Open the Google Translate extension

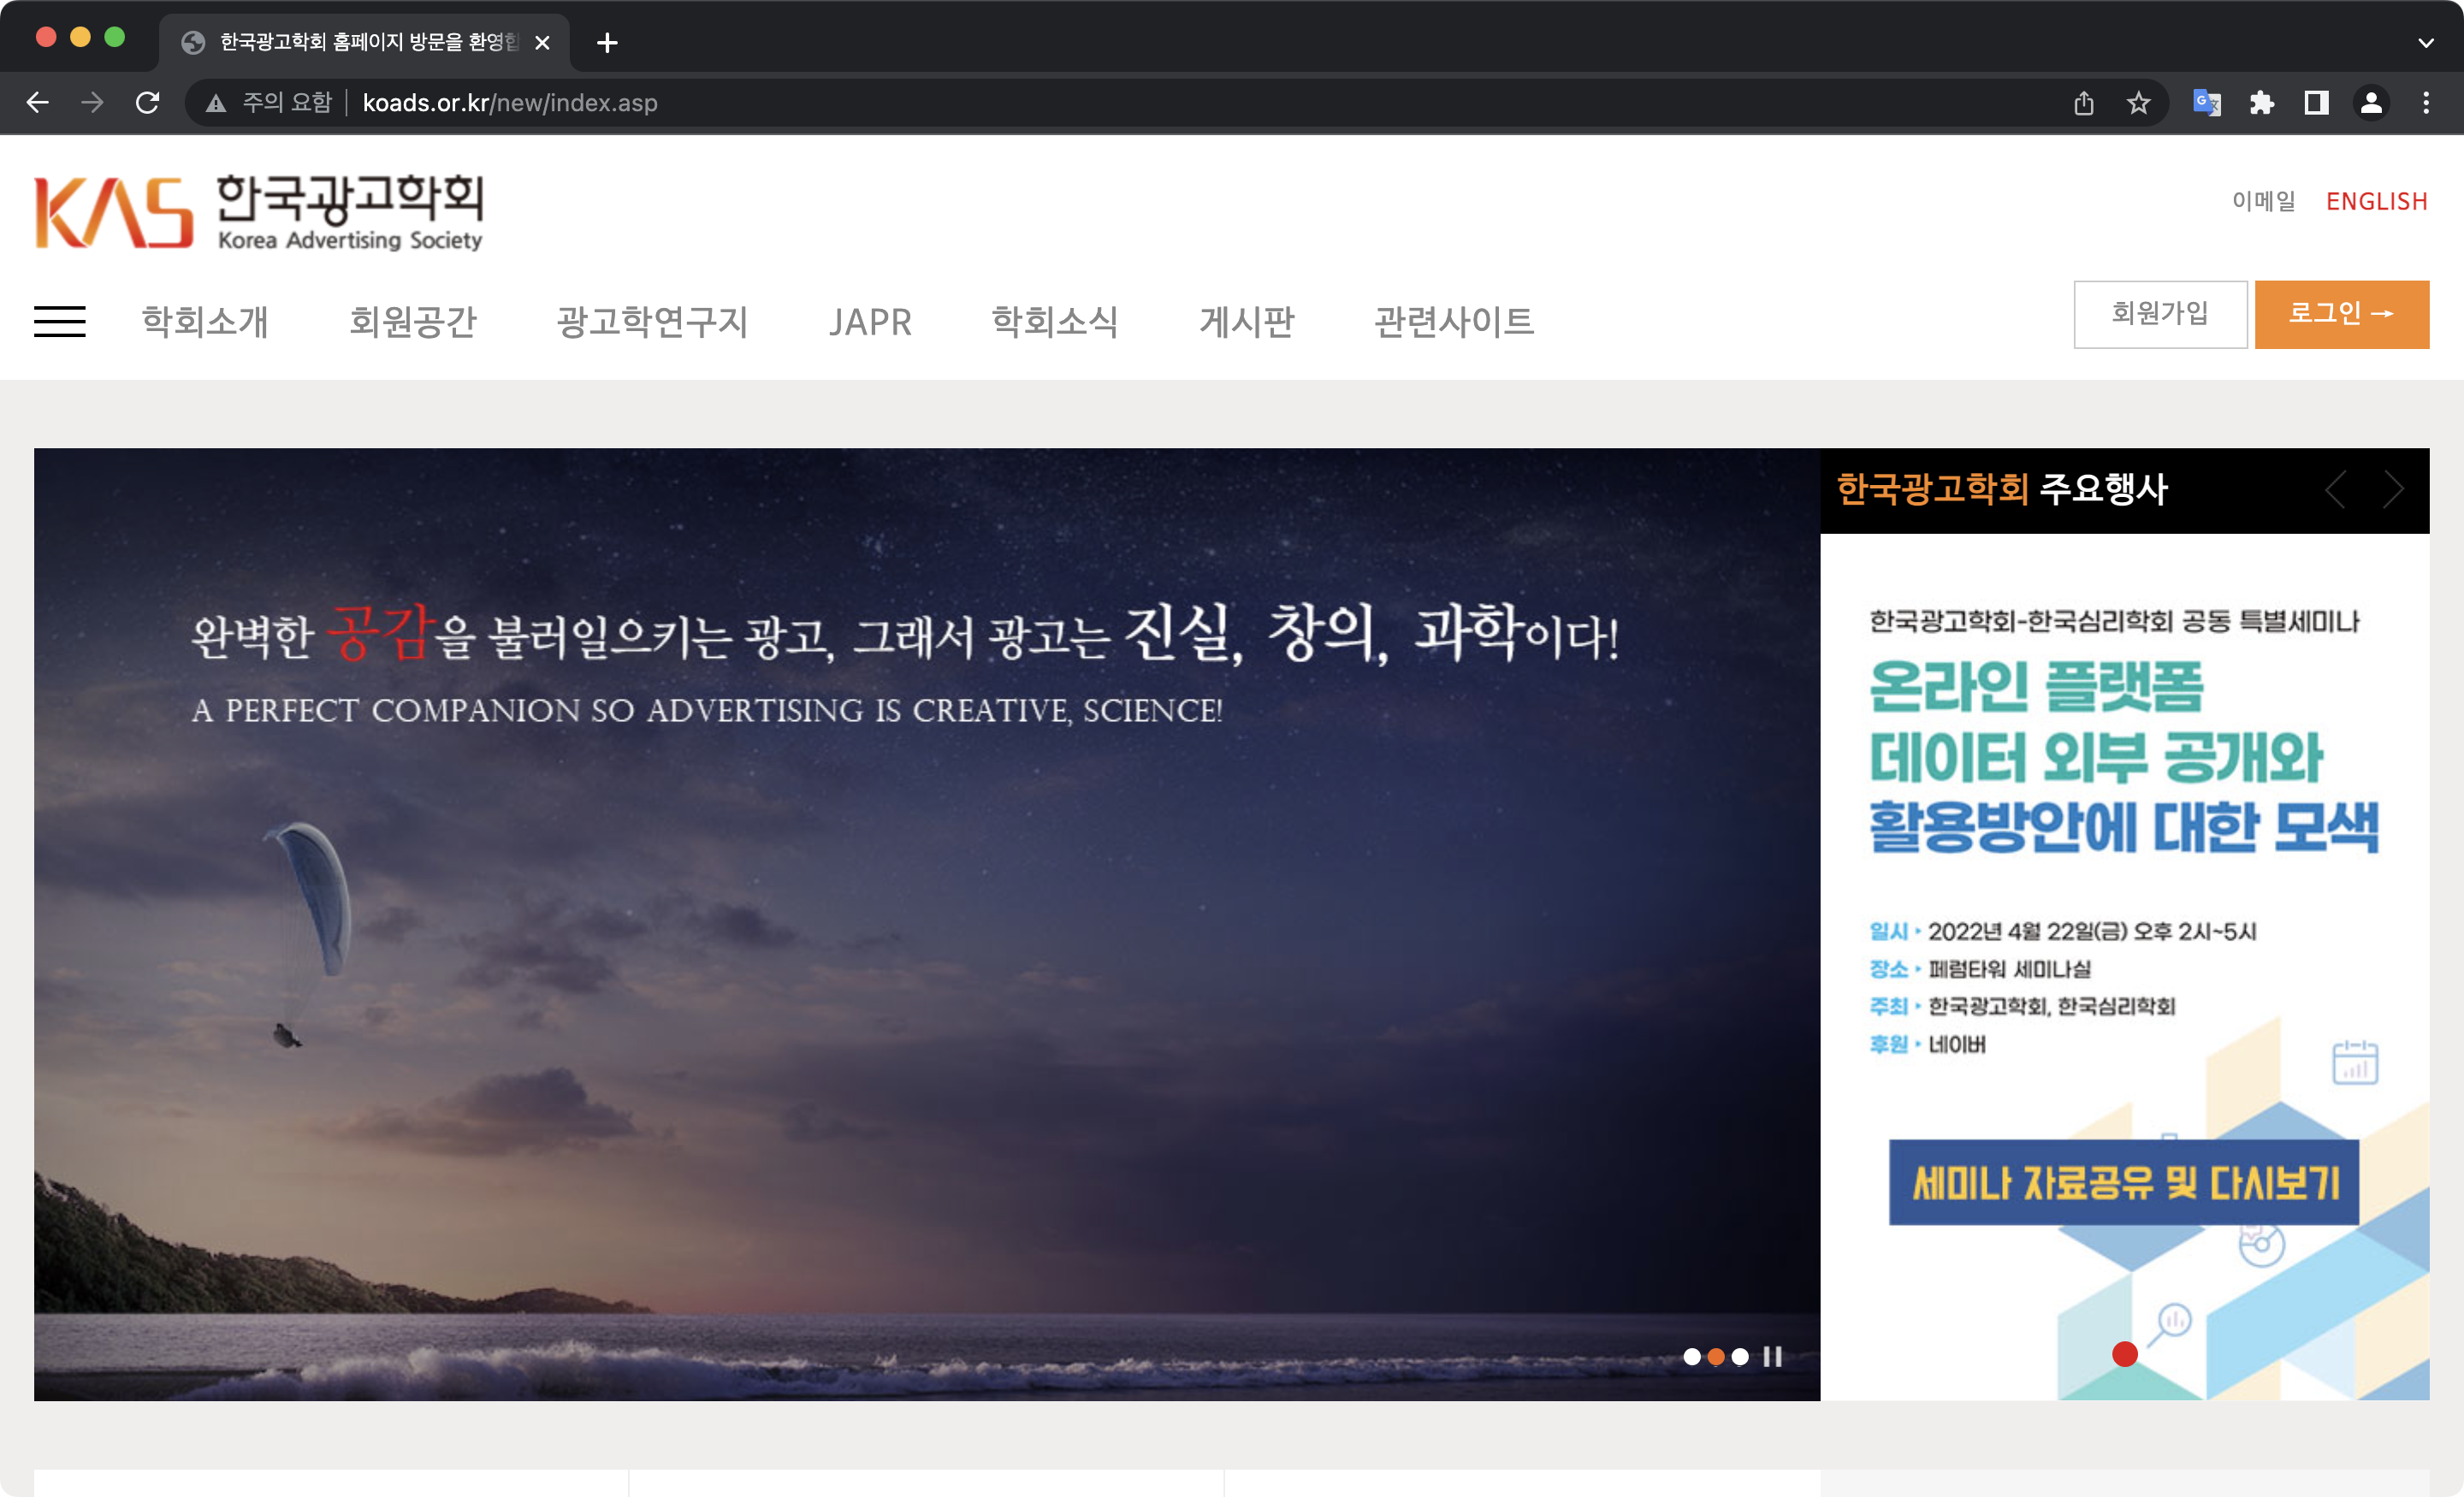tap(2206, 102)
